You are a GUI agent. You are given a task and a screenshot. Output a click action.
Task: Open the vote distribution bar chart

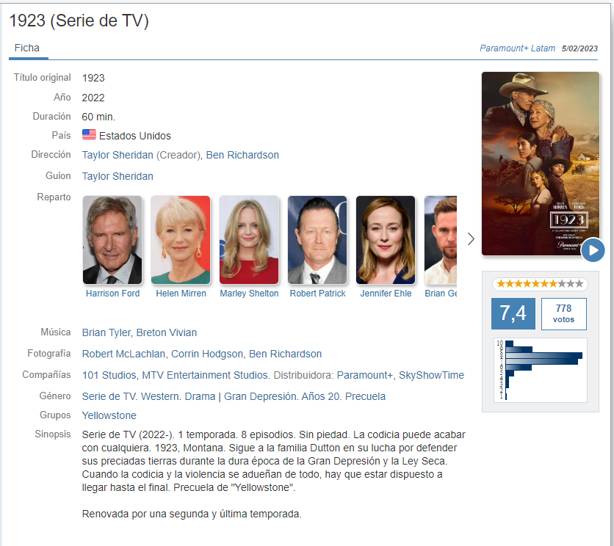click(541, 370)
